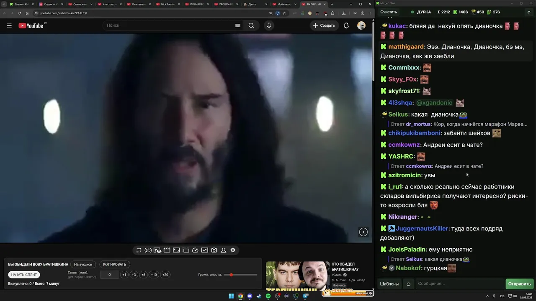Open Chrome from the taskbar
This screenshot has width=536, height=301.
pos(240,296)
